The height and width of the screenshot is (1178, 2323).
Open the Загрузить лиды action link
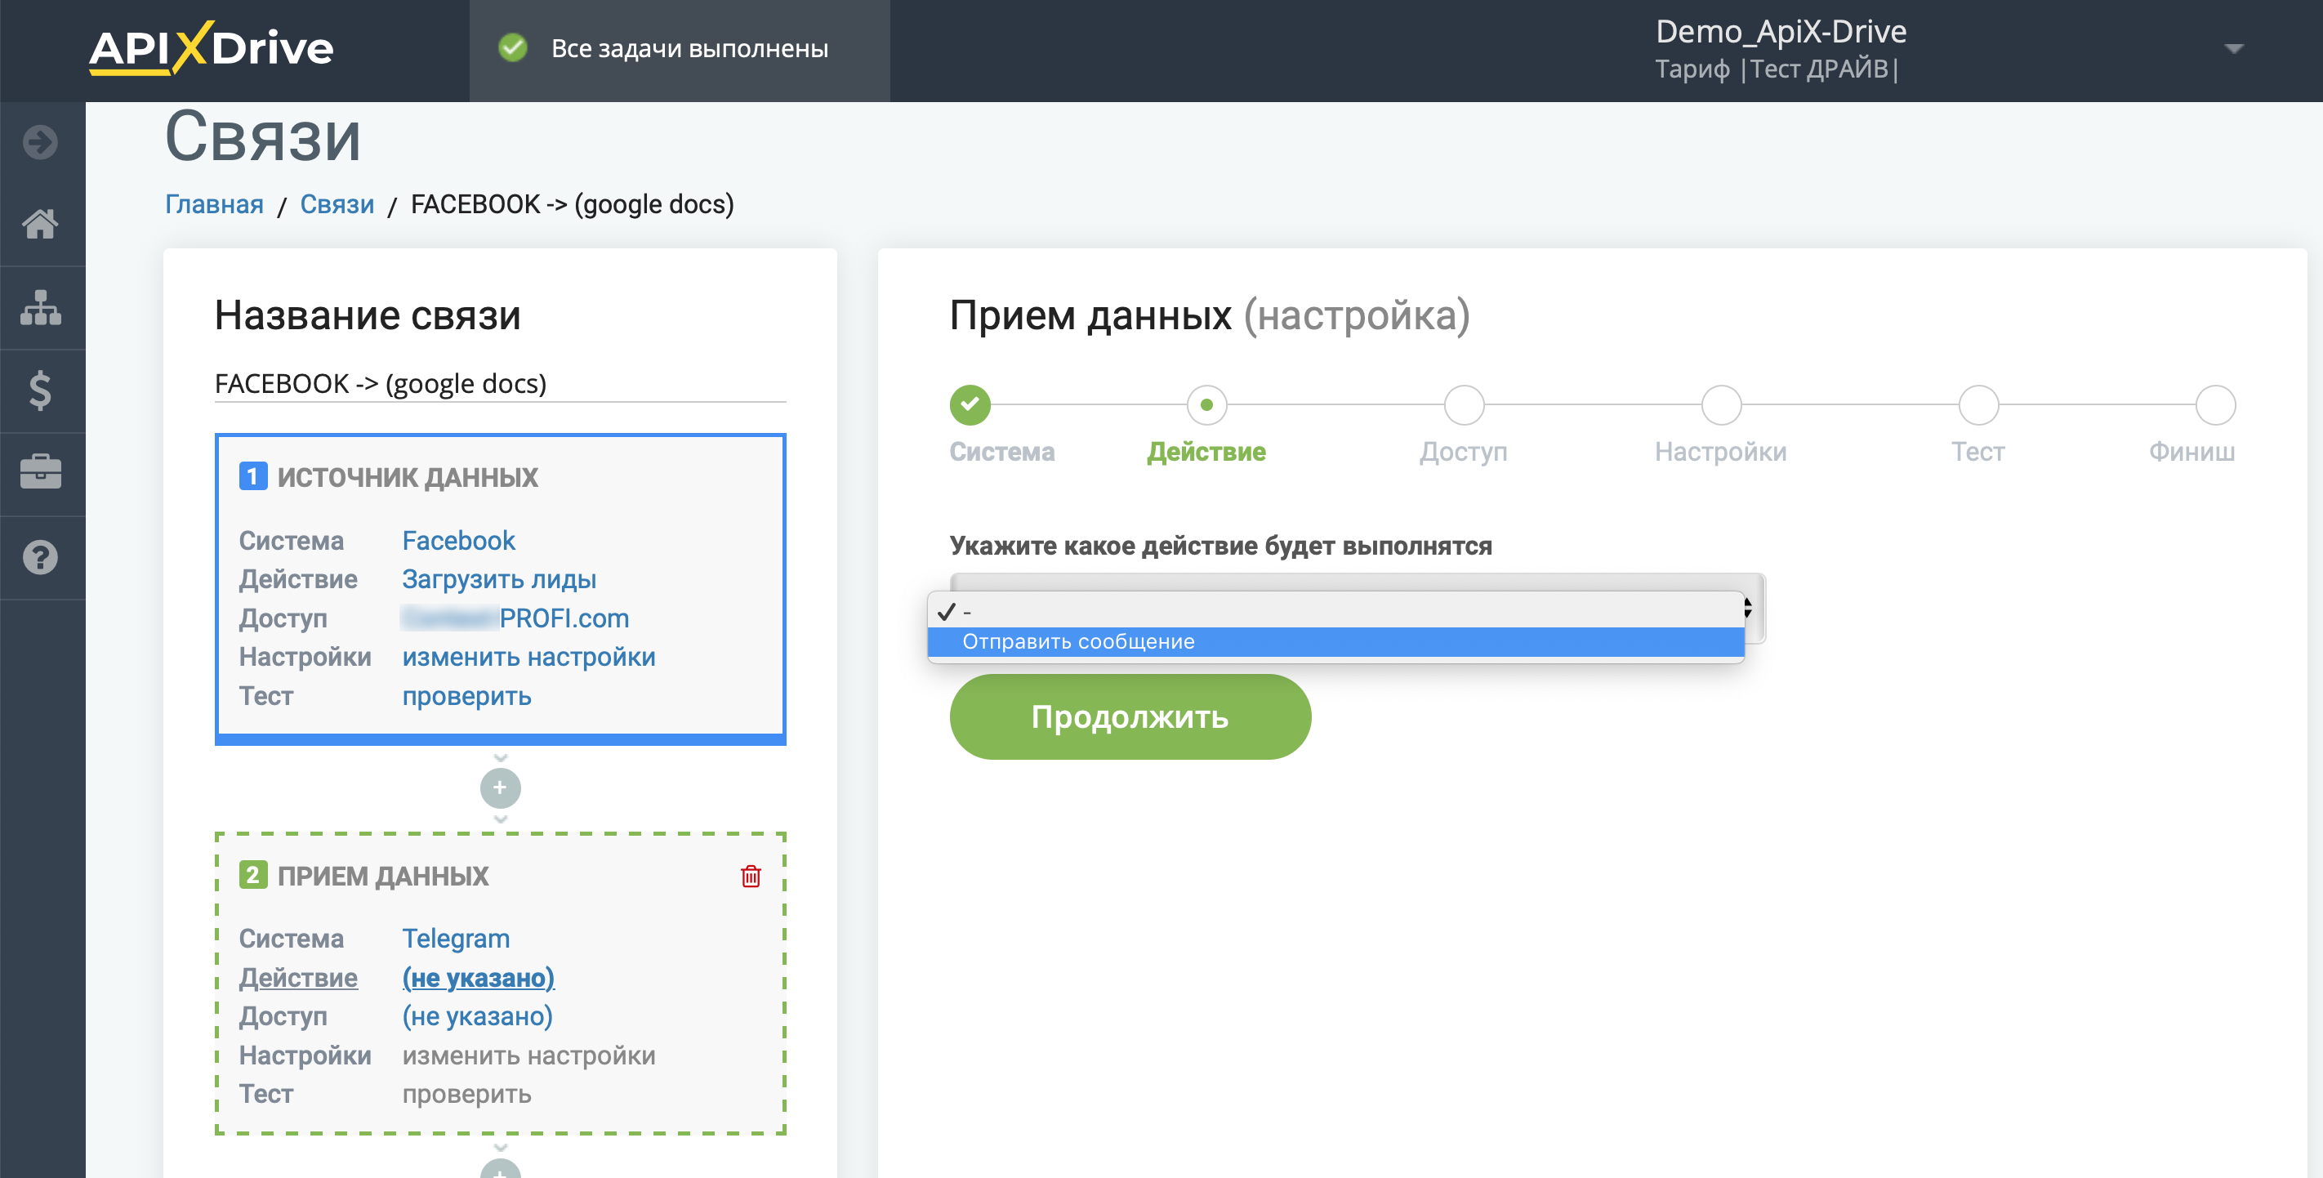pyautogui.click(x=499, y=579)
